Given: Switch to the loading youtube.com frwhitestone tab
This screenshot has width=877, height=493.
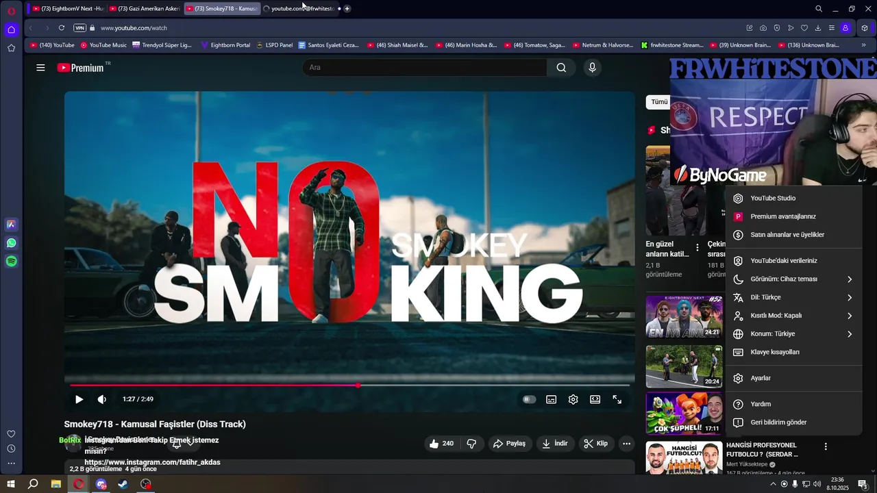Looking at the screenshot, I should point(299,9).
